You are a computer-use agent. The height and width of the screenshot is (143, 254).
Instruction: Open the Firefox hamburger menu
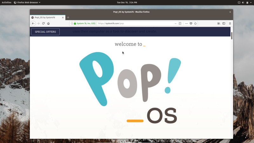coord(230,24)
